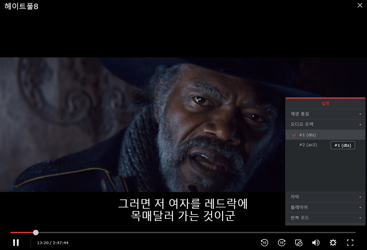The width and height of the screenshot is (367, 250).
Task: Pause the video playback
Action: (x=16, y=243)
